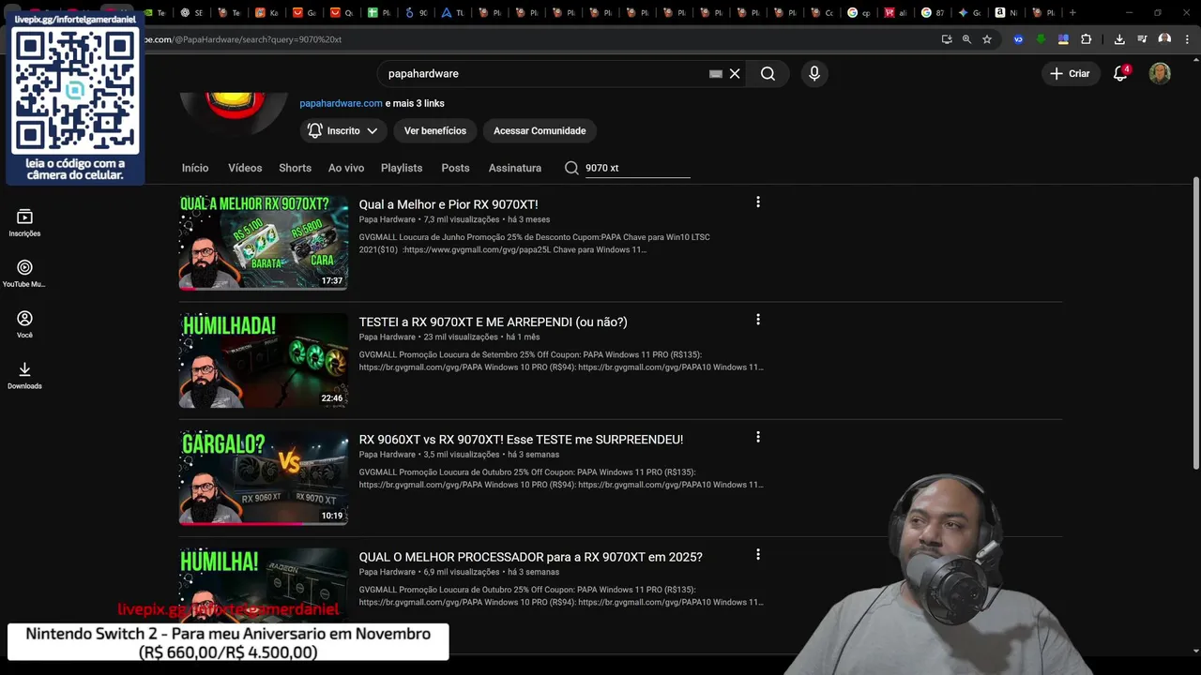Open the HUMILHADA video thumbnail

coord(264,360)
